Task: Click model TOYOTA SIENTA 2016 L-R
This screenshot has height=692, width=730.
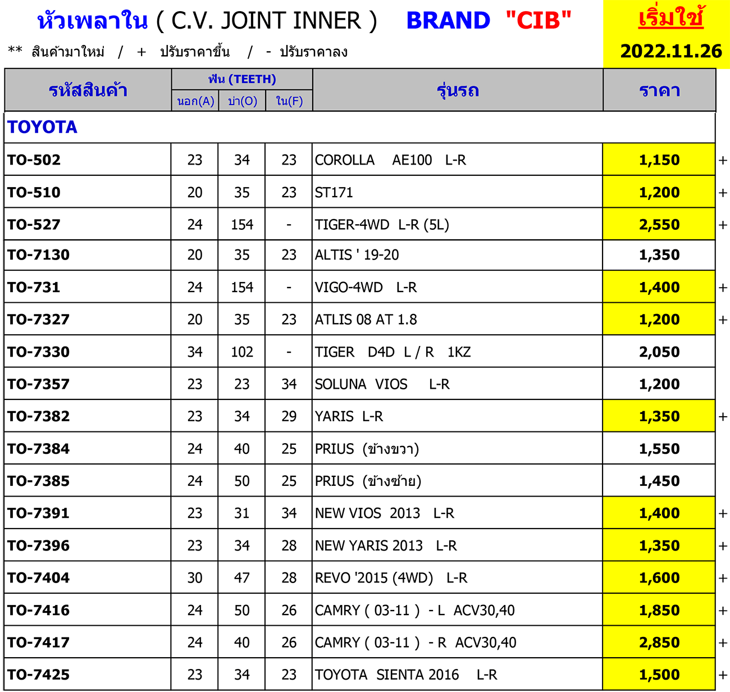Action: point(406,675)
